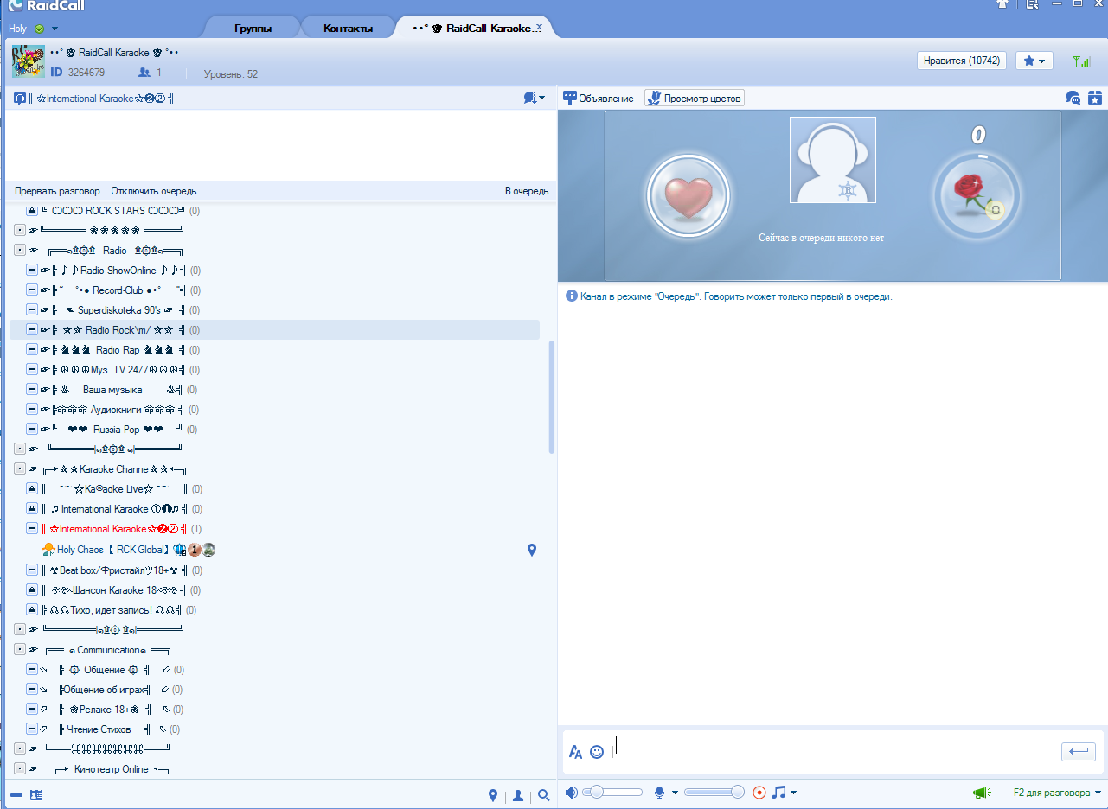
Task: Send a rose with the rose bubble
Action: pos(977,195)
